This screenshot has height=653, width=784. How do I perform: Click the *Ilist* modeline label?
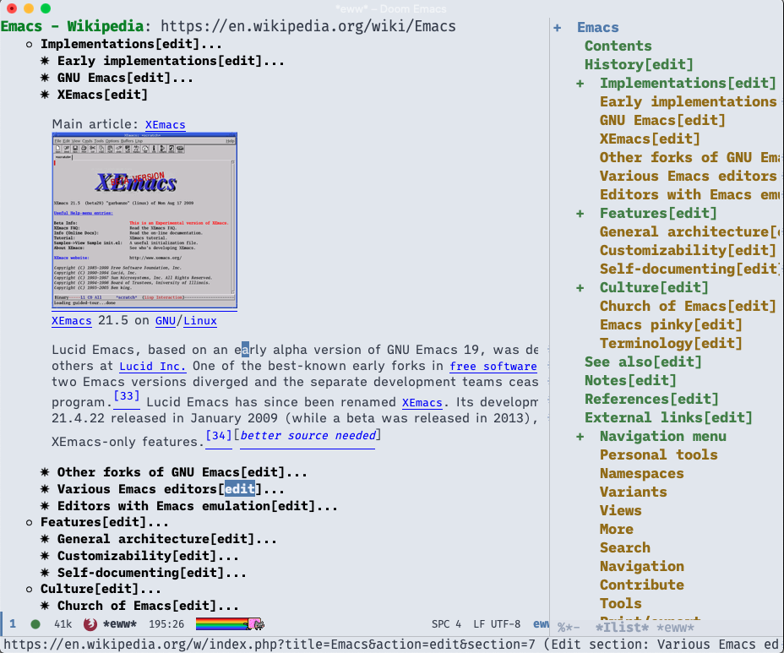622,628
